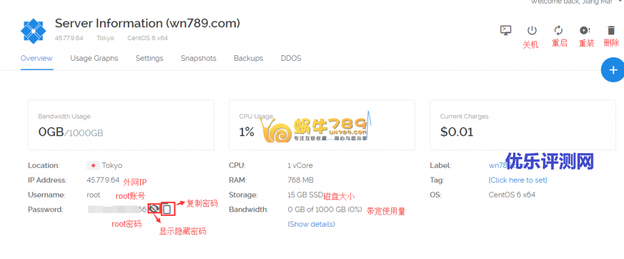Click the power off server icon
Viewport: 624px width, 259px height.
pos(531,30)
